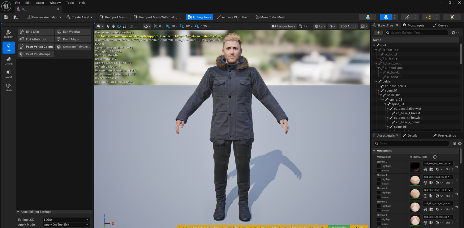The image size is (464, 228).
Task: Enable Isolate for Element 3
Action: coord(379,211)
